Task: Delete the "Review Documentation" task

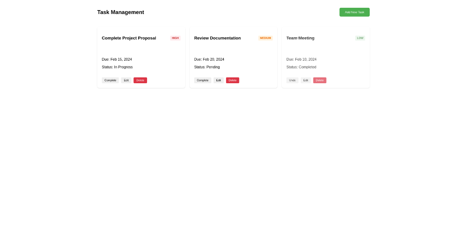Action: [x=232, y=80]
